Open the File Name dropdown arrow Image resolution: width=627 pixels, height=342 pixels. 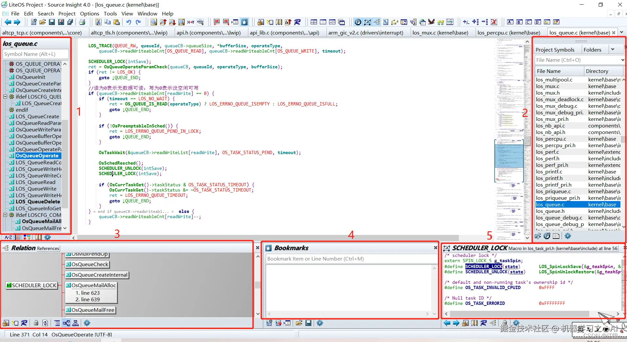(622, 60)
